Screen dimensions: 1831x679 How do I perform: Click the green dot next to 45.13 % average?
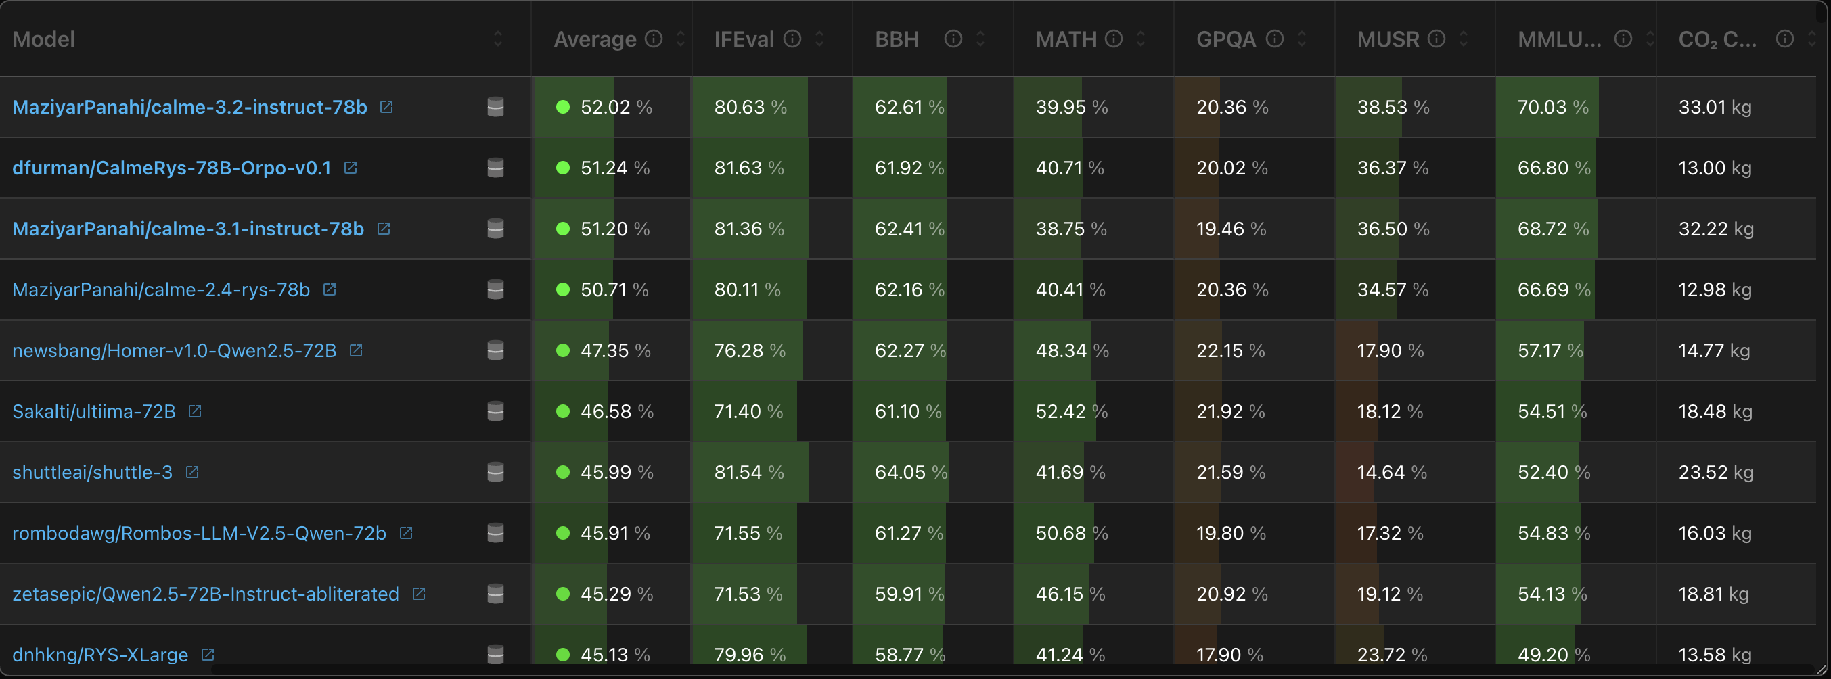coord(564,655)
